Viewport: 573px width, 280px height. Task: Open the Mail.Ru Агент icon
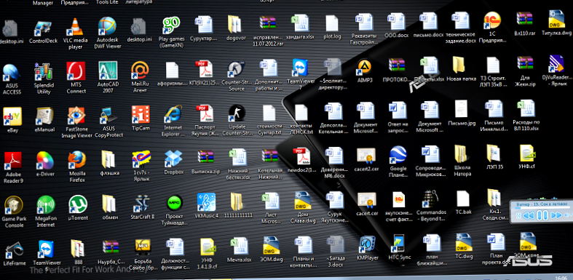[140, 77]
